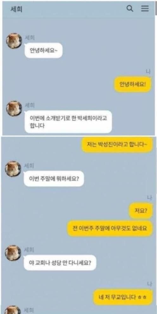Open the hamburger menu icon
The image size is (157, 314).
click(x=145, y=9)
